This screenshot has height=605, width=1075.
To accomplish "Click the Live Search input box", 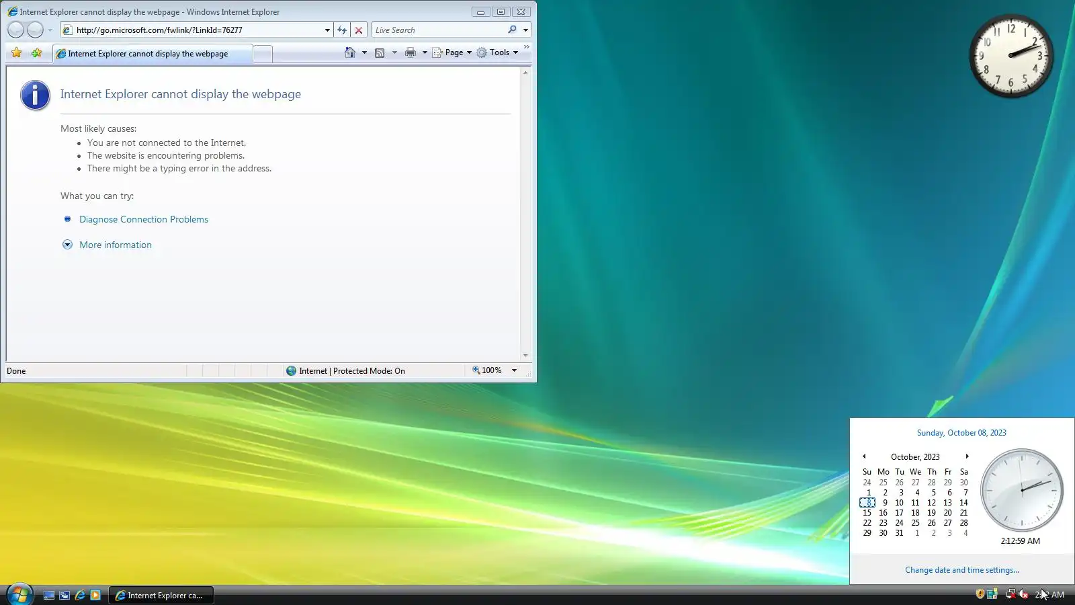I will tap(439, 30).
